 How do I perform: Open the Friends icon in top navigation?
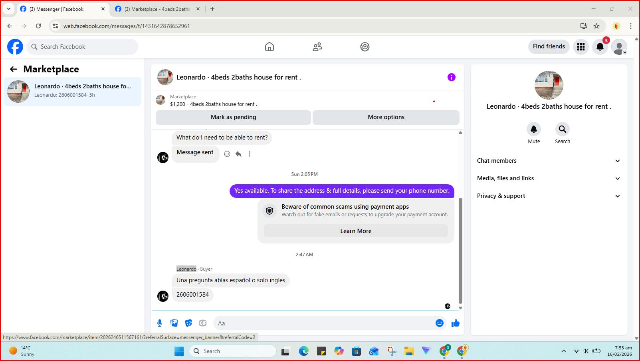(x=317, y=47)
